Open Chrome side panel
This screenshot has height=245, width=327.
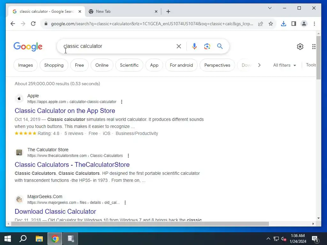coord(294,24)
